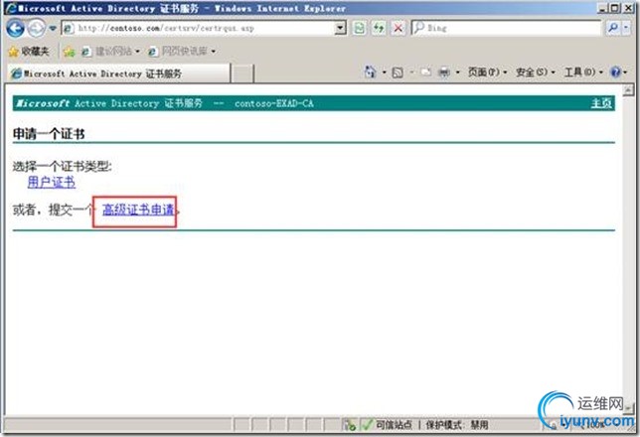This screenshot has width=640, height=437.
Task: Click the 用户证书 link
Action: coord(52,182)
